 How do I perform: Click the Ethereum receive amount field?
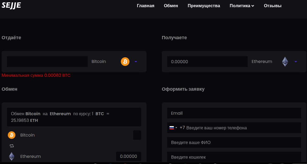(x=207, y=62)
